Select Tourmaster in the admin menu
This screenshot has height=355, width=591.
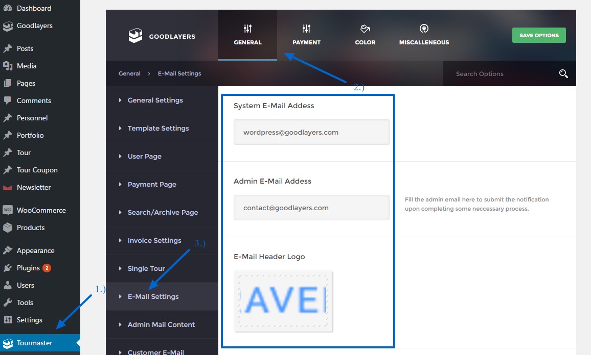(x=34, y=343)
